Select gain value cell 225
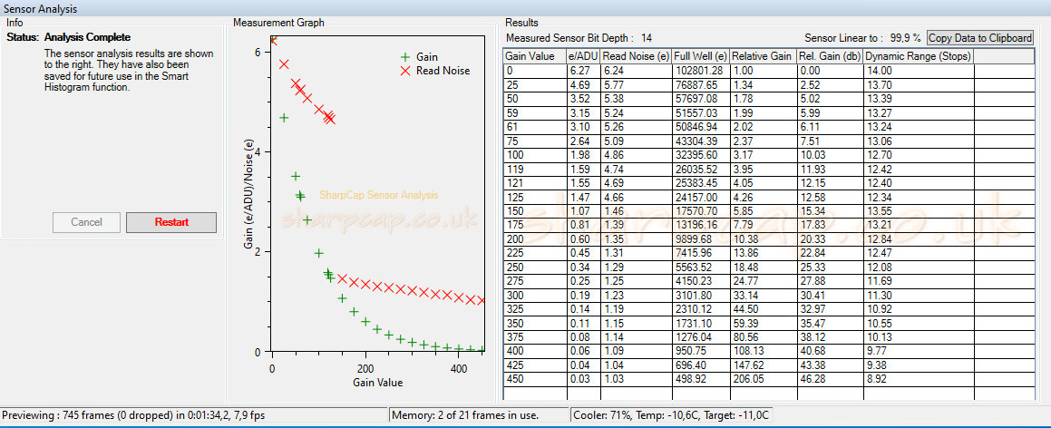 pyautogui.click(x=534, y=253)
